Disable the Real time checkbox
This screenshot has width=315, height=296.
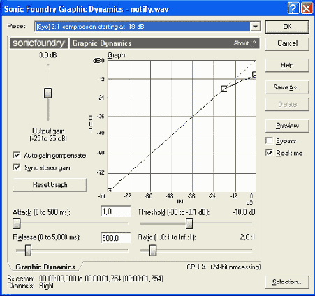click(x=270, y=153)
